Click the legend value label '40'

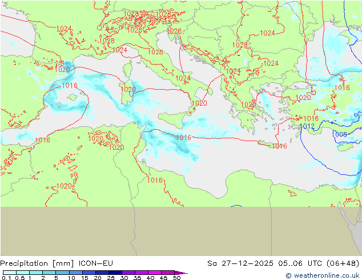150,278
